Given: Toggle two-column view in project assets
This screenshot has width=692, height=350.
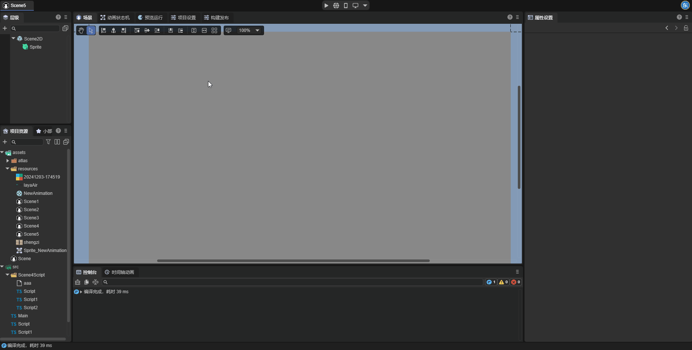Looking at the screenshot, I should [x=57, y=142].
